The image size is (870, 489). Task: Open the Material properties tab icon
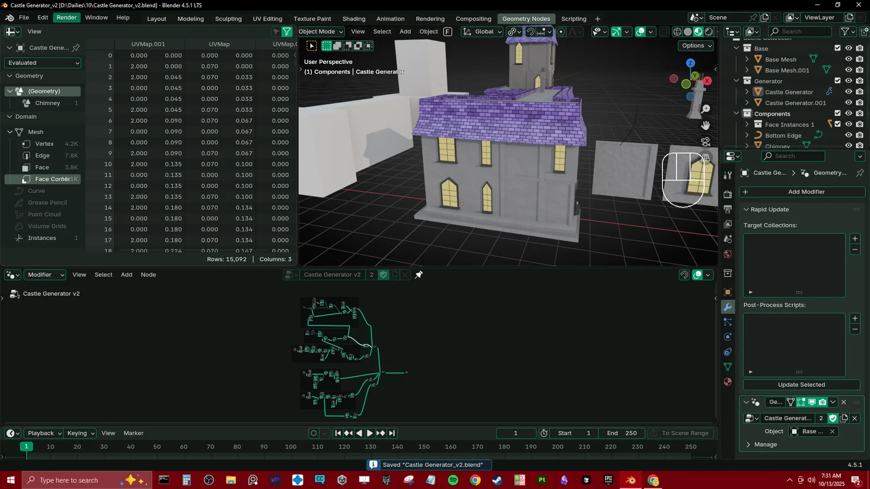coord(728,382)
